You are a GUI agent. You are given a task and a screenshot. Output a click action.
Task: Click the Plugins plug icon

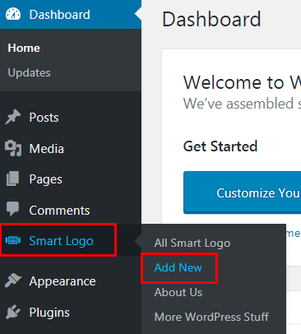point(12,312)
